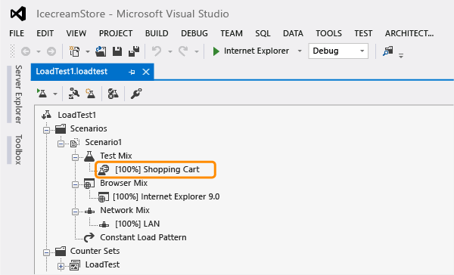Click the Add Scenario icon
The width and height of the screenshot is (454, 275).
[x=90, y=94]
